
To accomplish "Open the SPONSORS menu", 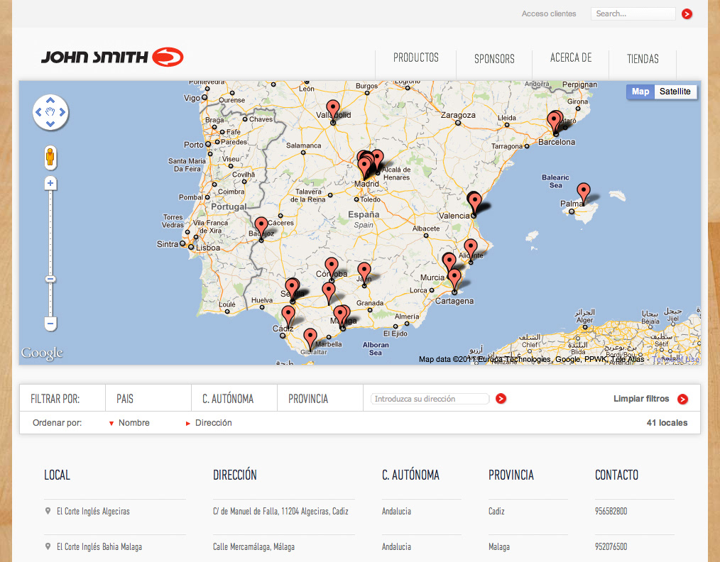I will click(x=494, y=59).
